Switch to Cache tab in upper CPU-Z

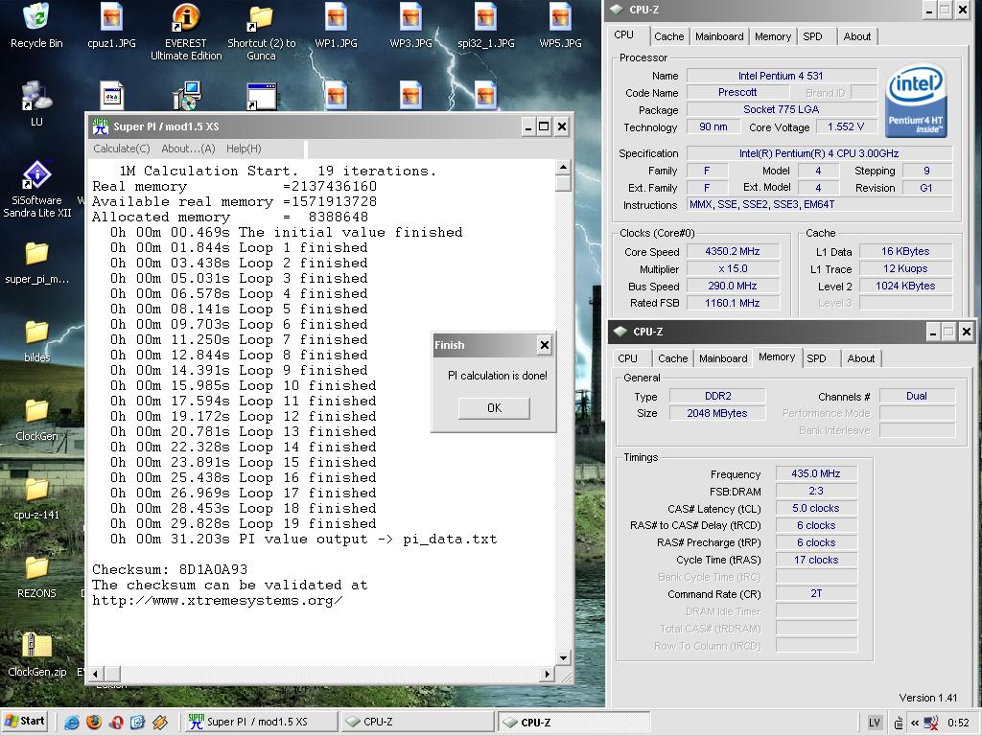tap(668, 36)
